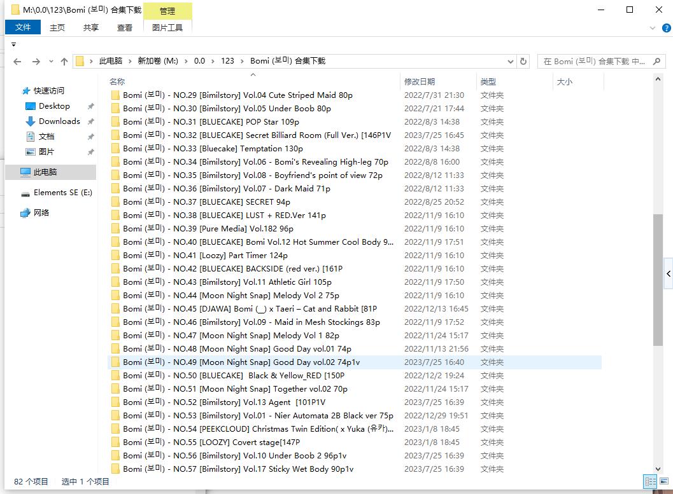Switch to the 共享 ribbon tab
The width and height of the screenshot is (673, 494).
90,27
